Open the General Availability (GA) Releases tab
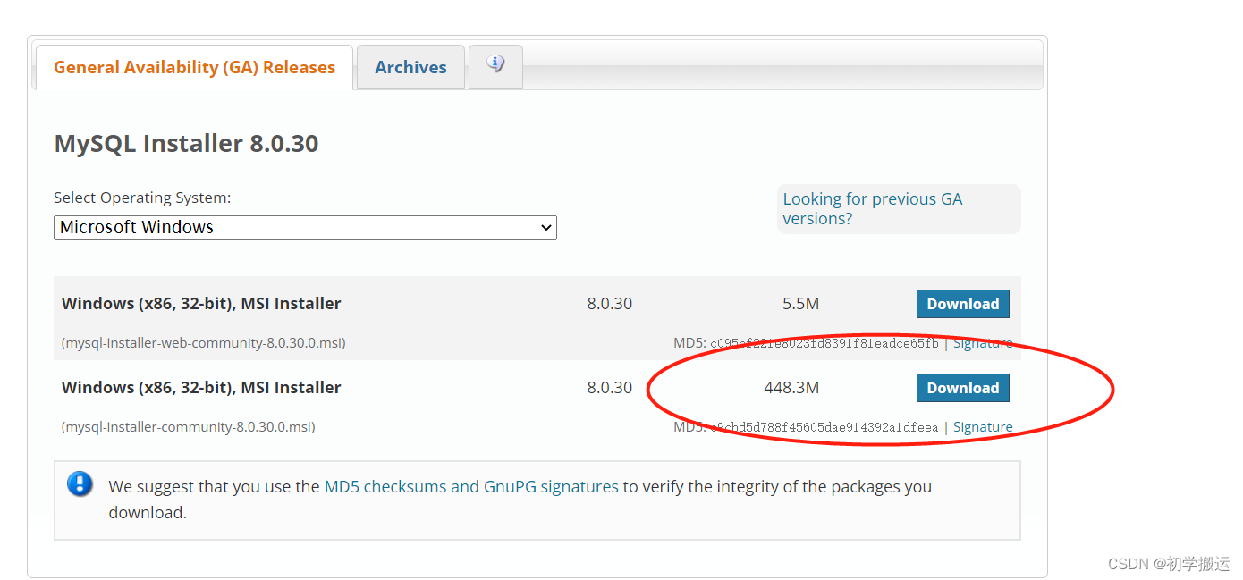 194,67
